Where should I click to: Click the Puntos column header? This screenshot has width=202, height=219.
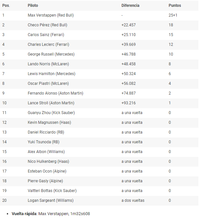(x=175, y=6)
